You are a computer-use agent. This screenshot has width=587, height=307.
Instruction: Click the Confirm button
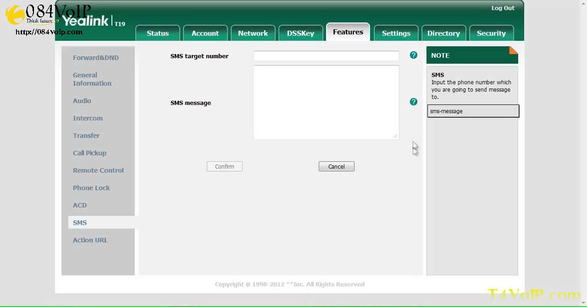click(224, 166)
